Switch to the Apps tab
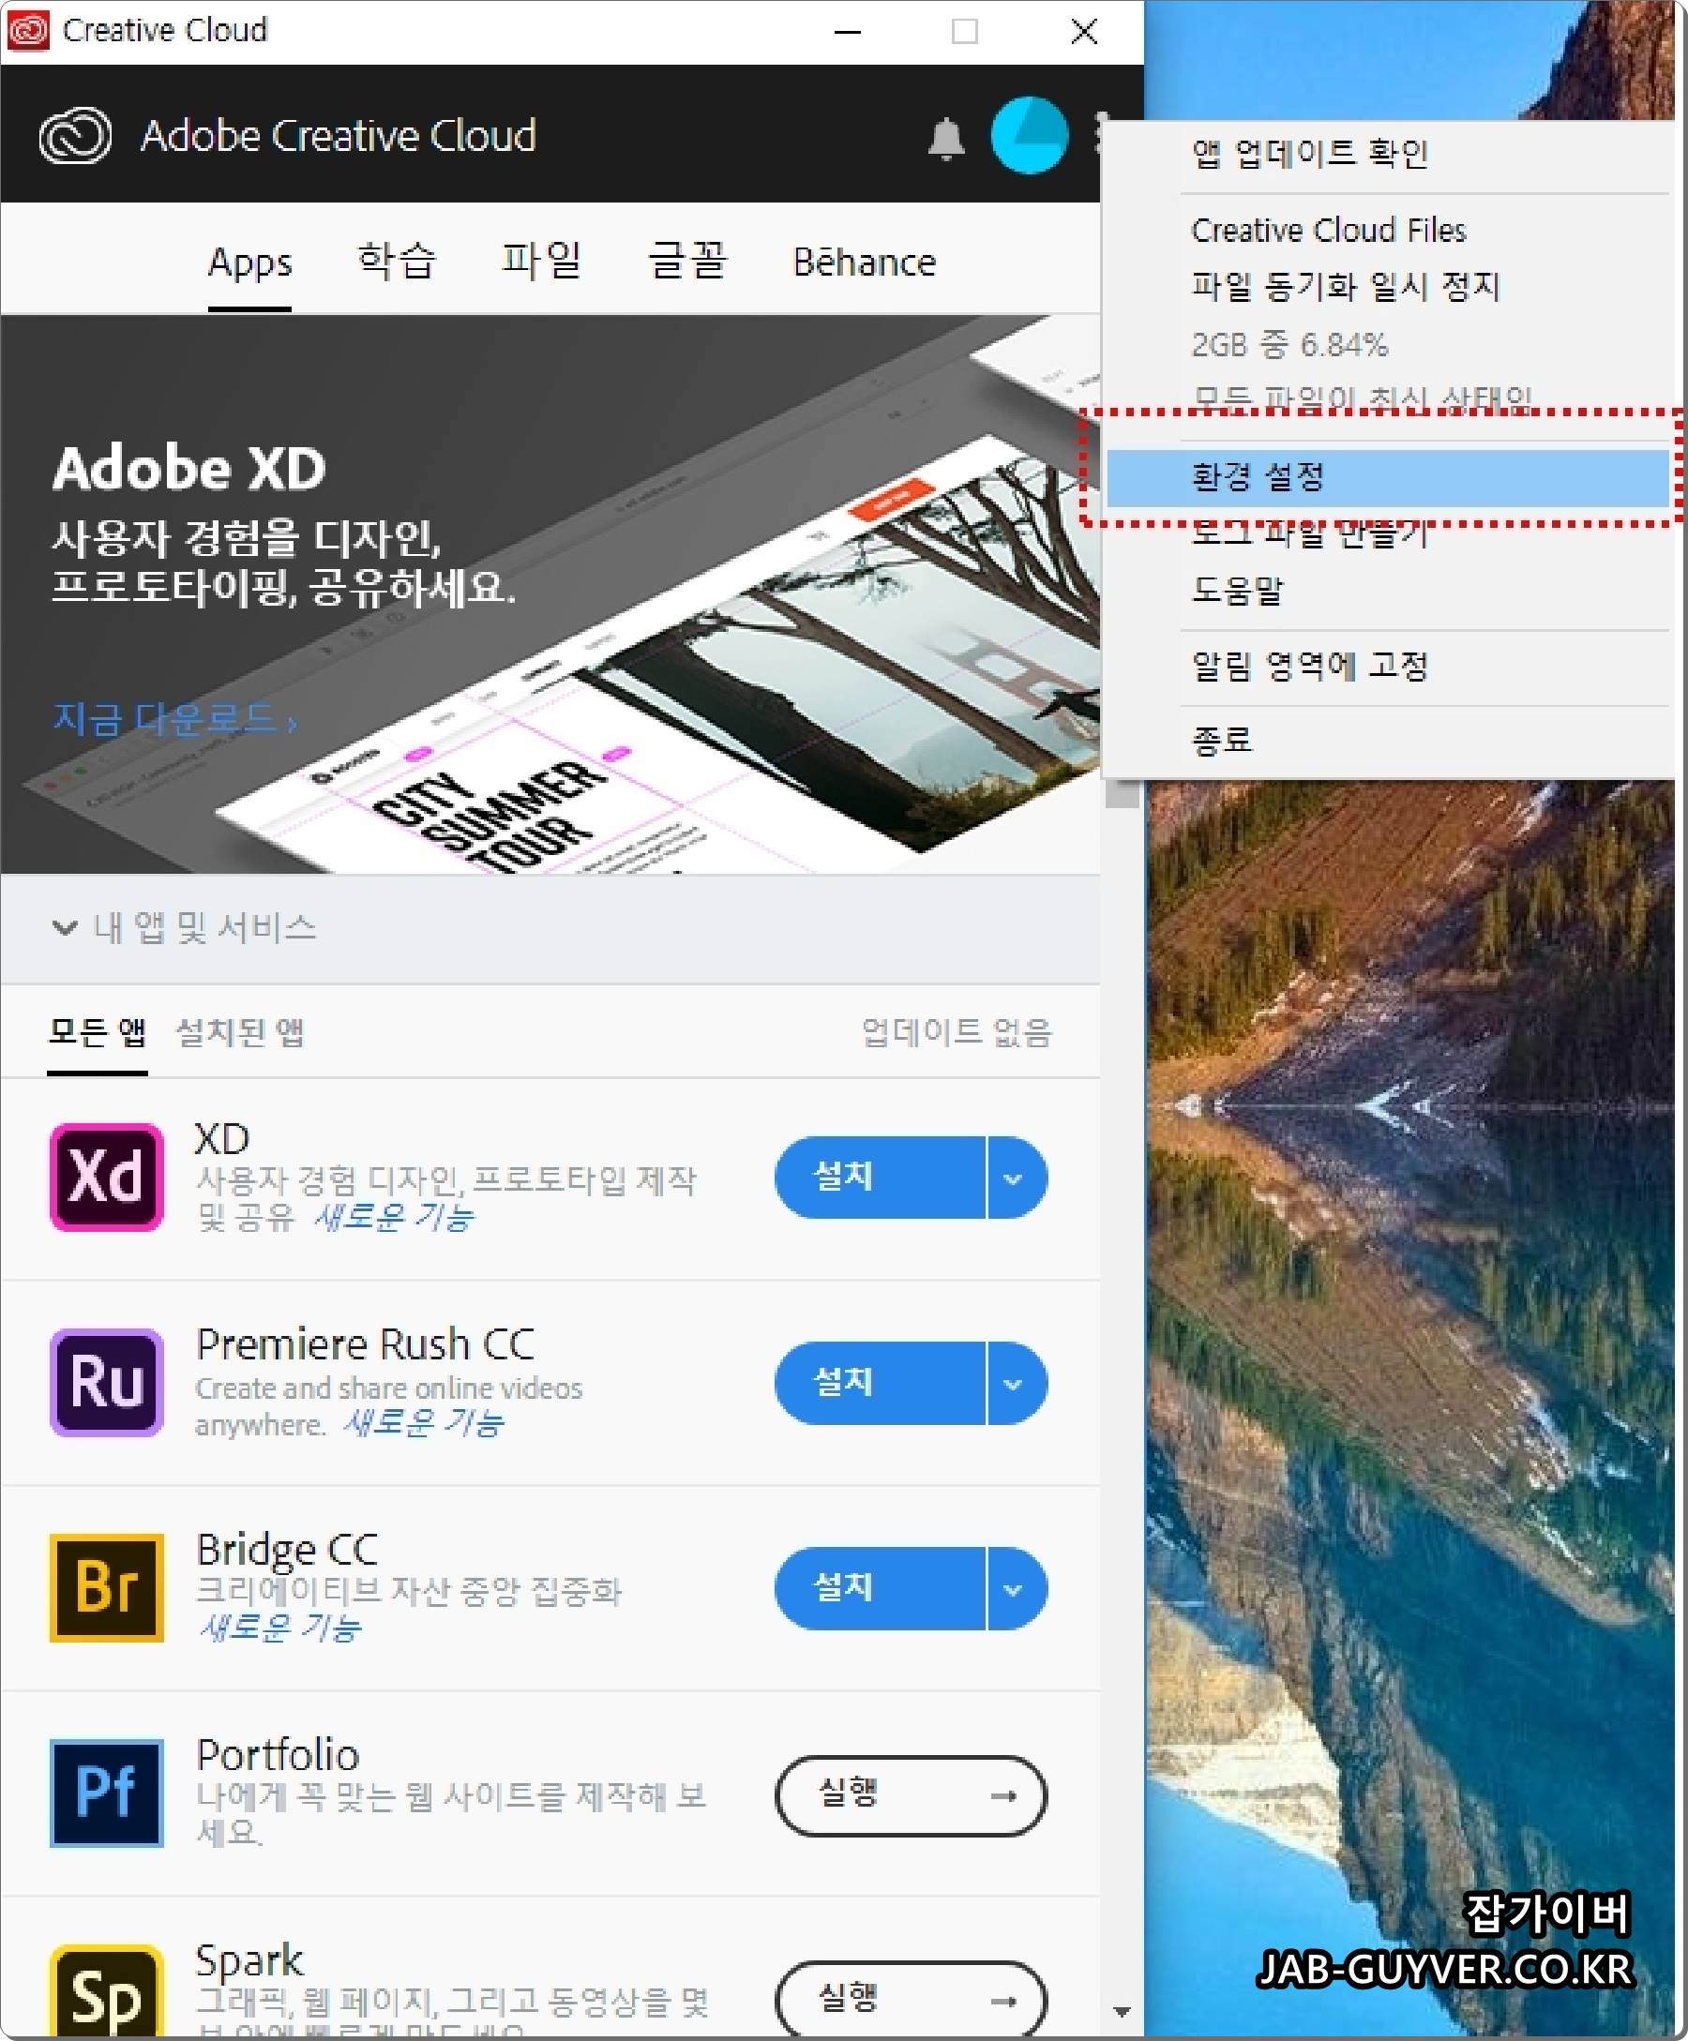The width and height of the screenshot is (1688, 2041). [249, 263]
